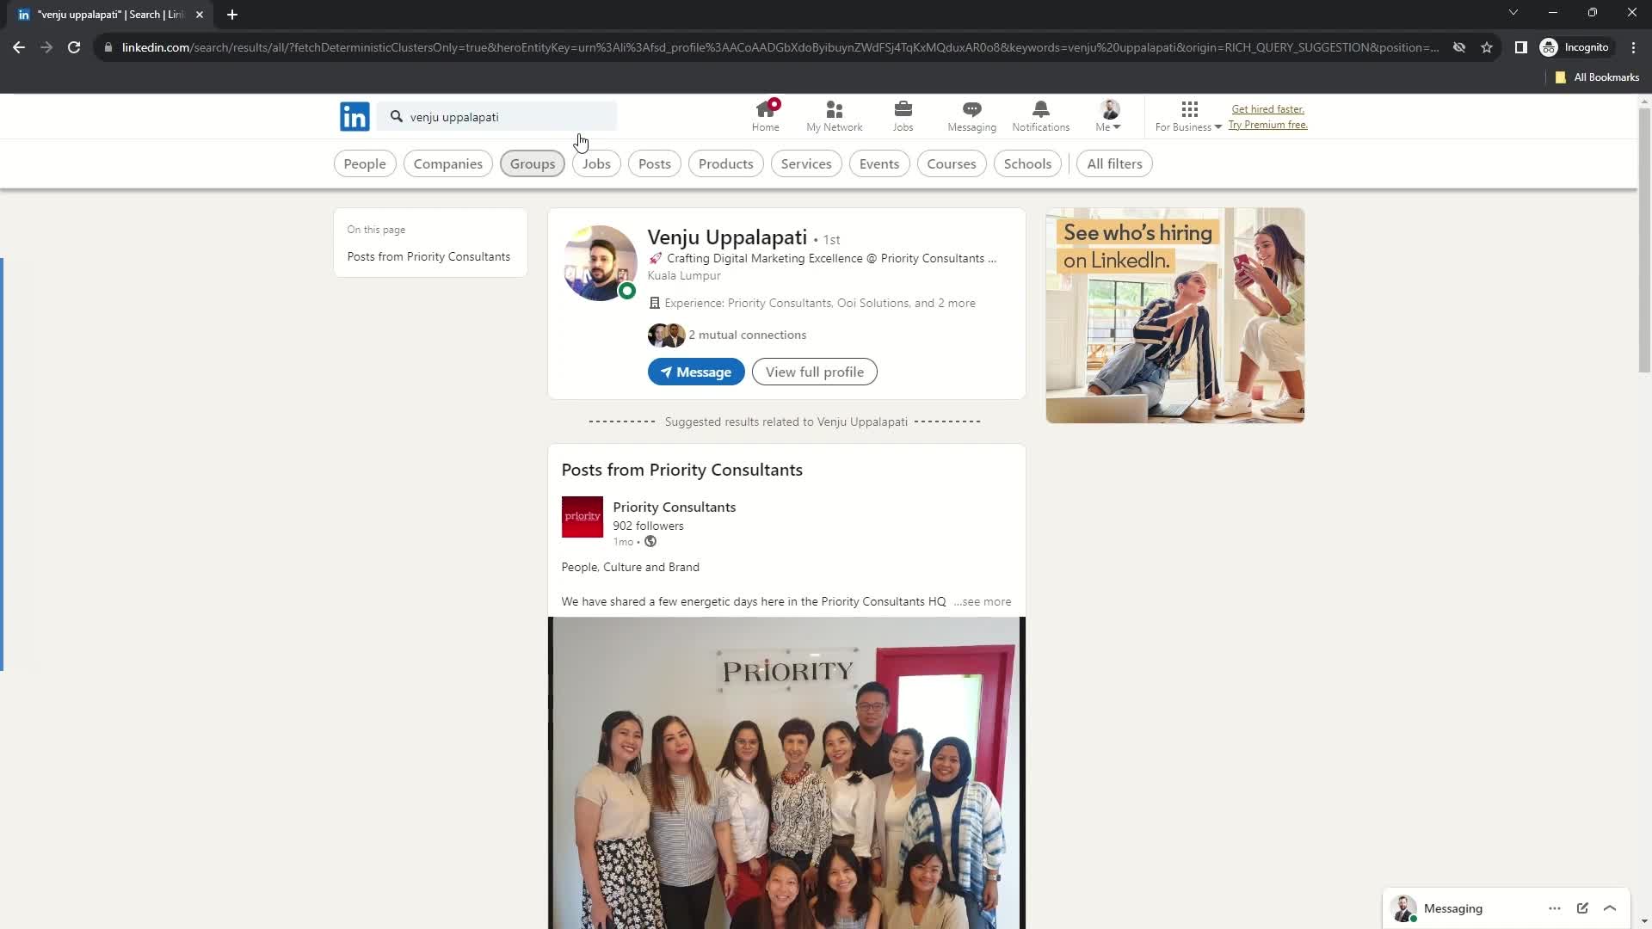Toggle bookmark this page
Screen dimensions: 1652x929
pyautogui.click(x=1489, y=47)
